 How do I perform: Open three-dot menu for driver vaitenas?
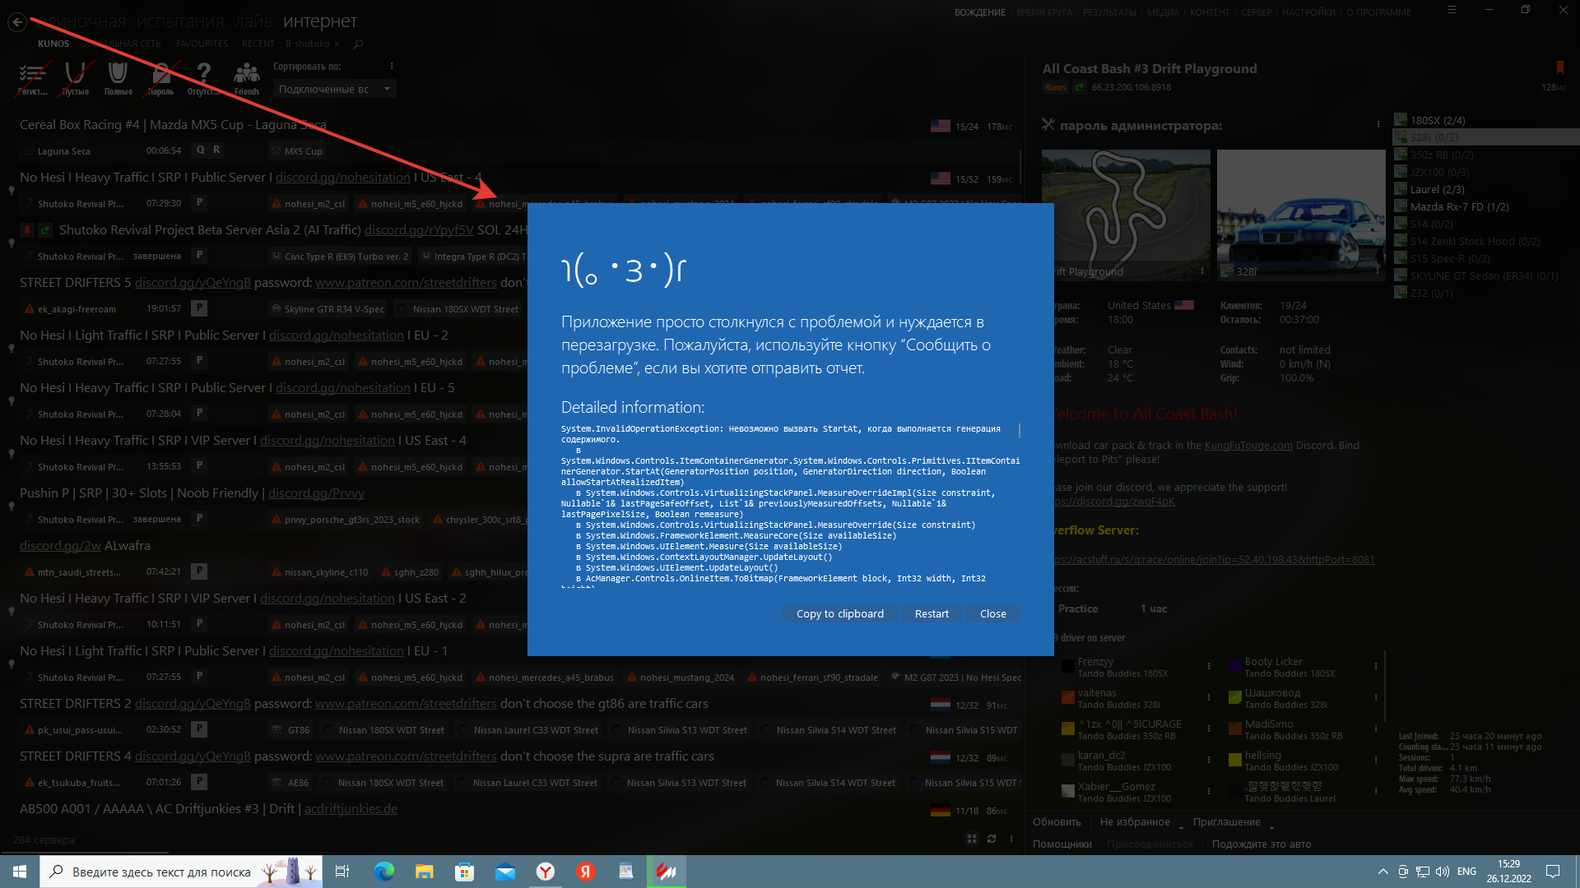[1209, 698]
